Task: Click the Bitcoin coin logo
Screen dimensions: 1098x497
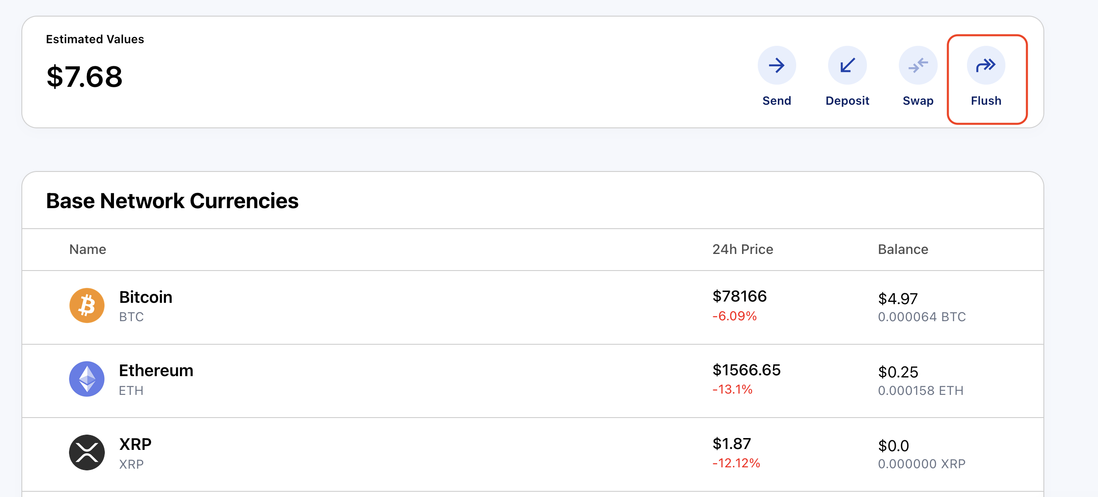Action: coord(87,305)
